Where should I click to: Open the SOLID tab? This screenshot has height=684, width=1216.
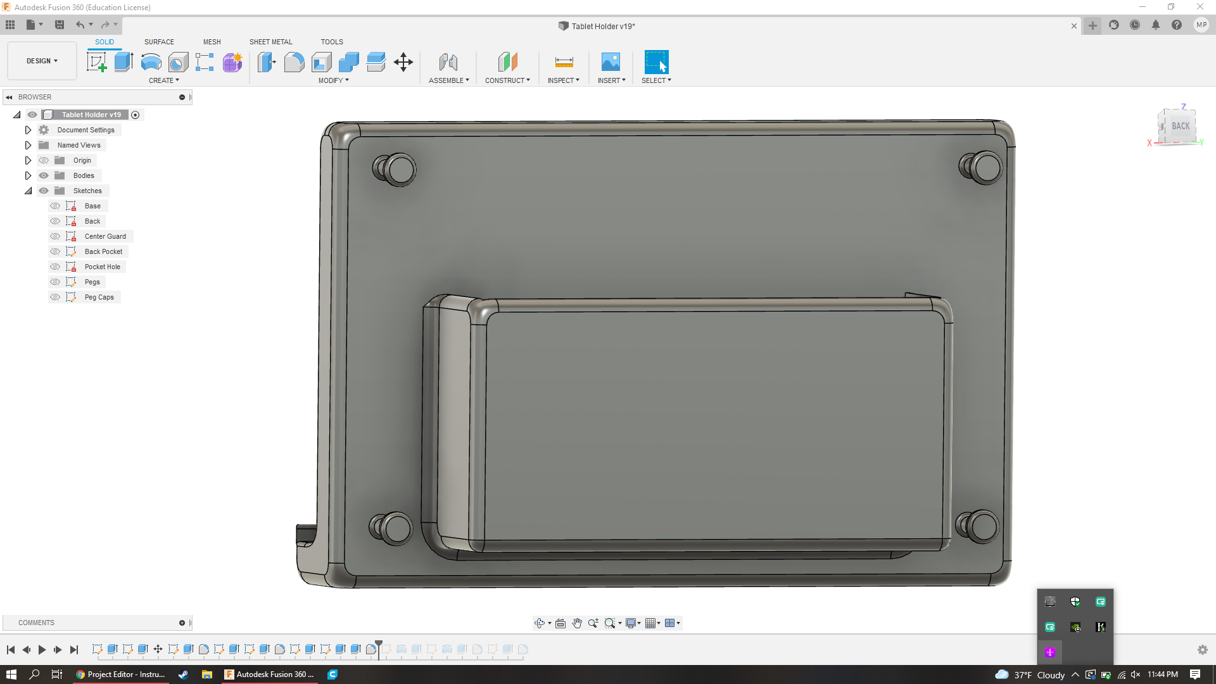pos(104,42)
